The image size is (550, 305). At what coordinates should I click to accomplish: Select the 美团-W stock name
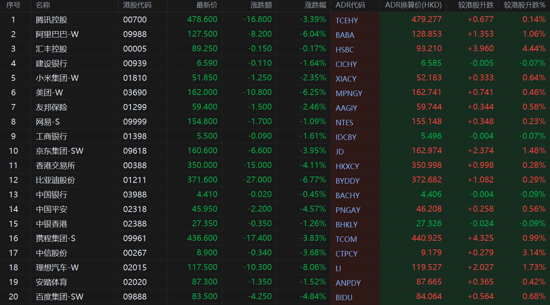pyautogui.click(x=50, y=93)
